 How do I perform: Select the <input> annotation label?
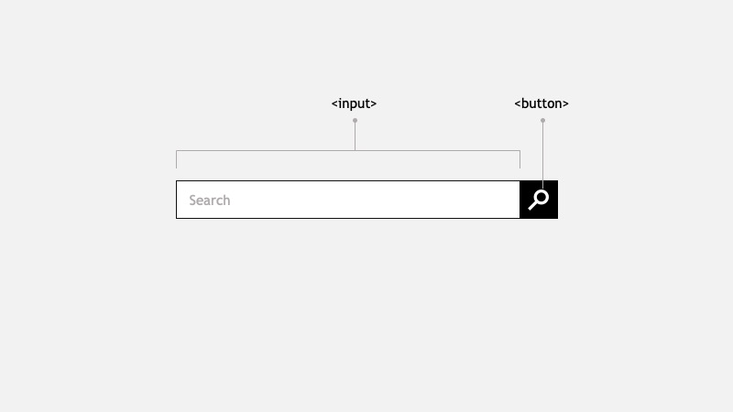[354, 103]
